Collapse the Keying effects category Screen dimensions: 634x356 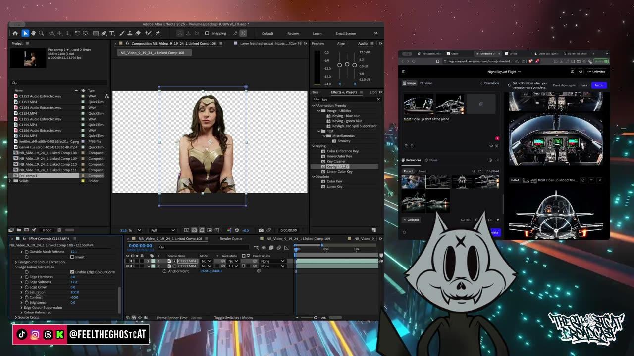(x=314, y=146)
